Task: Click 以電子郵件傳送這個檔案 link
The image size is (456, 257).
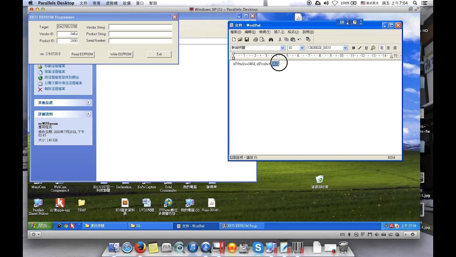Action: click(x=63, y=83)
